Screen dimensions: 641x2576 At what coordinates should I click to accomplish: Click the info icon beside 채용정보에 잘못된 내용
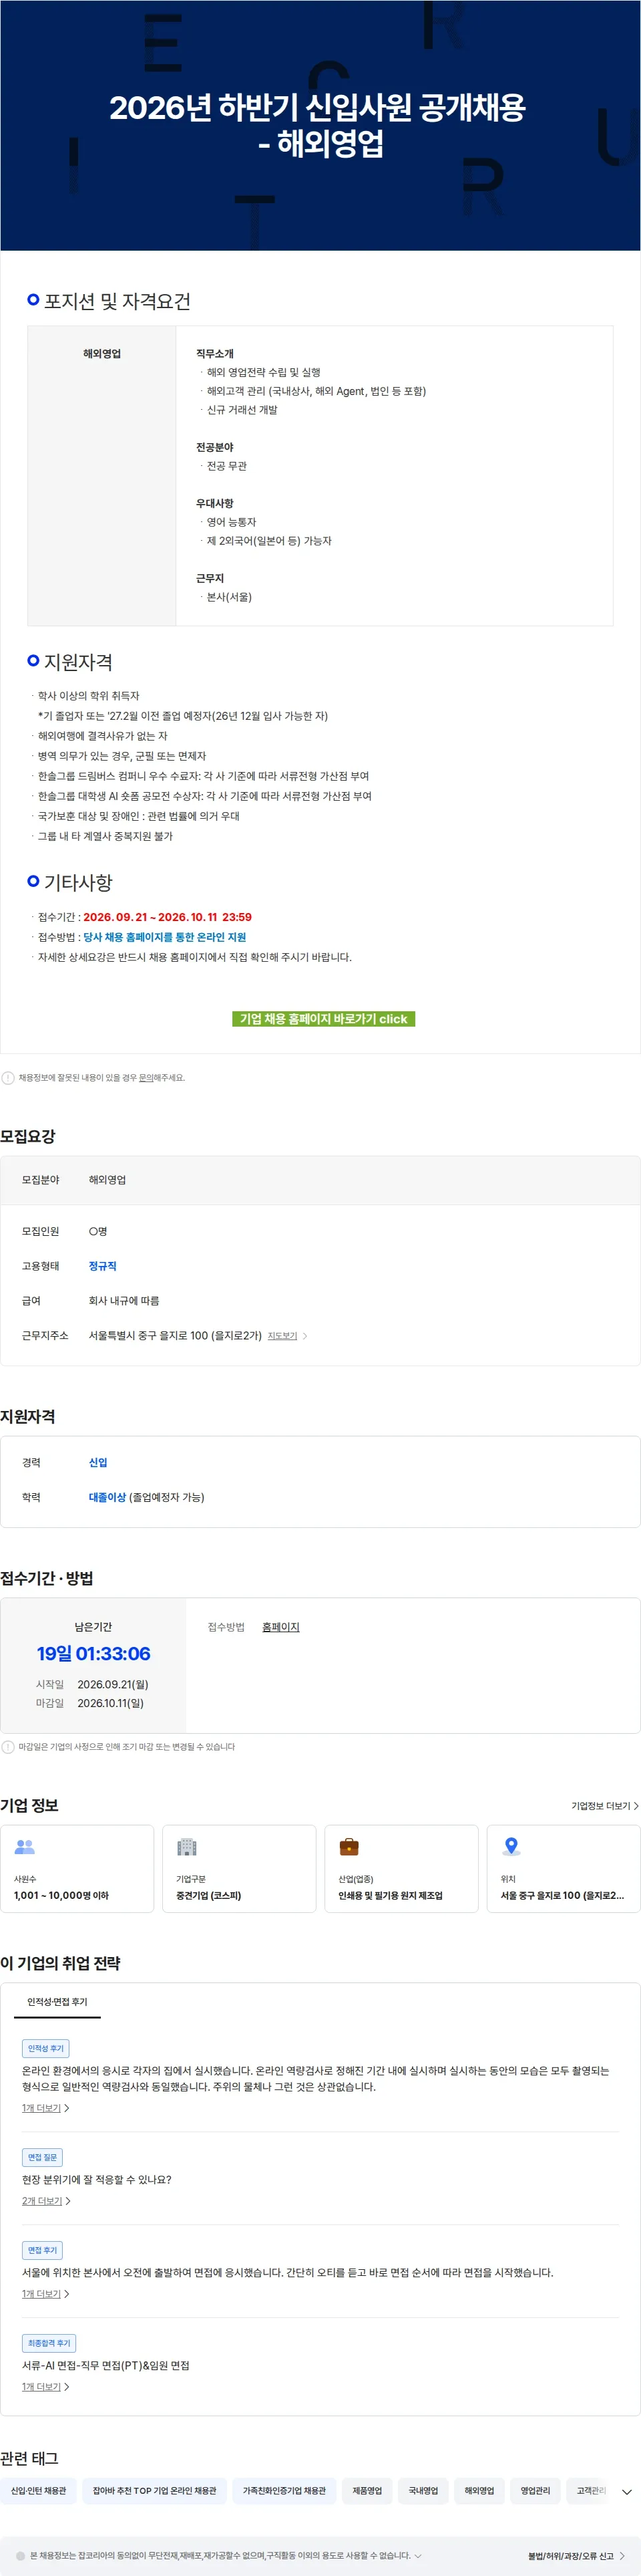click(x=8, y=1077)
